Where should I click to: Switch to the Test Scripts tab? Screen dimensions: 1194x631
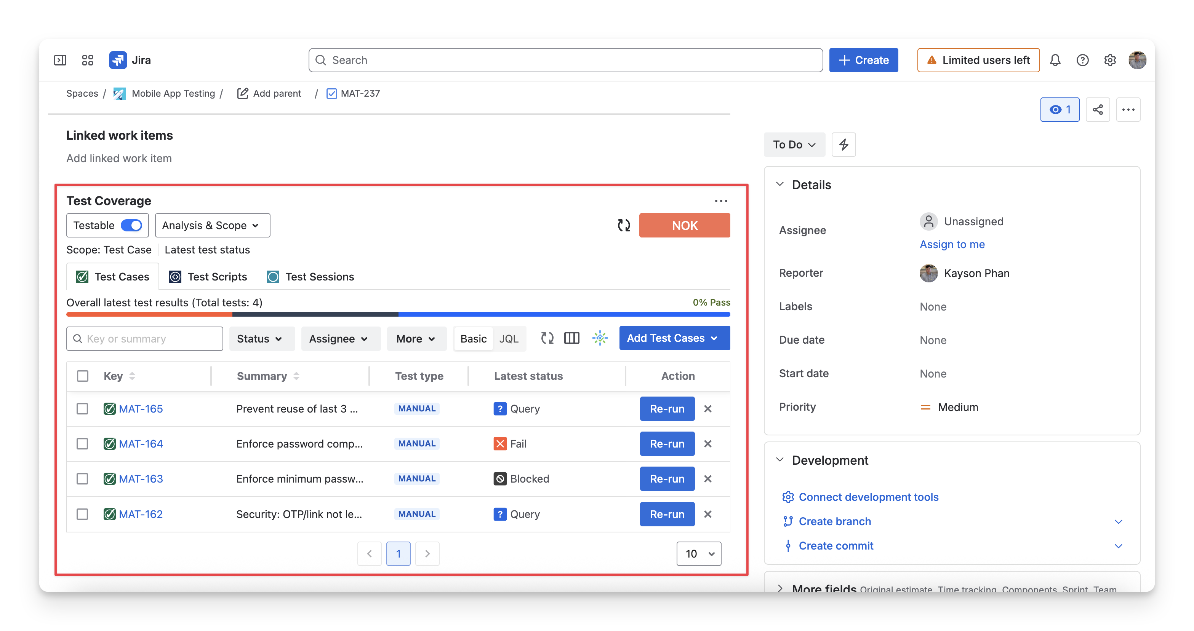[208, 277]
